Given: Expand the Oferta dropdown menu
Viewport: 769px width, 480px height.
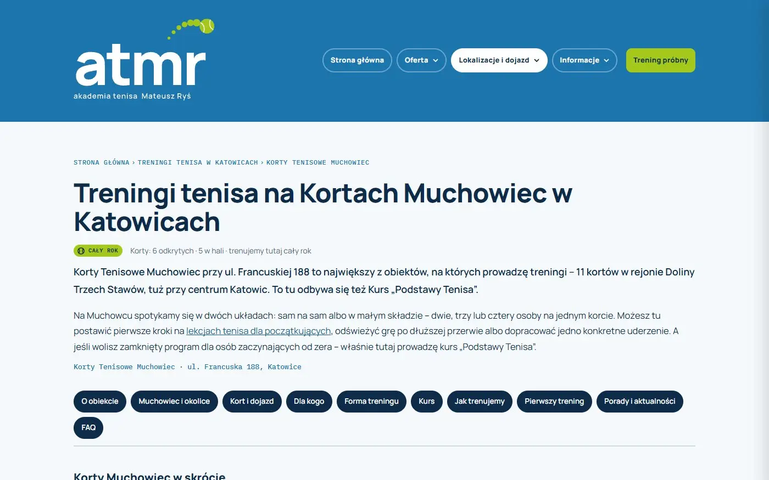Looking at the screenshot, I should click(421, 60).
